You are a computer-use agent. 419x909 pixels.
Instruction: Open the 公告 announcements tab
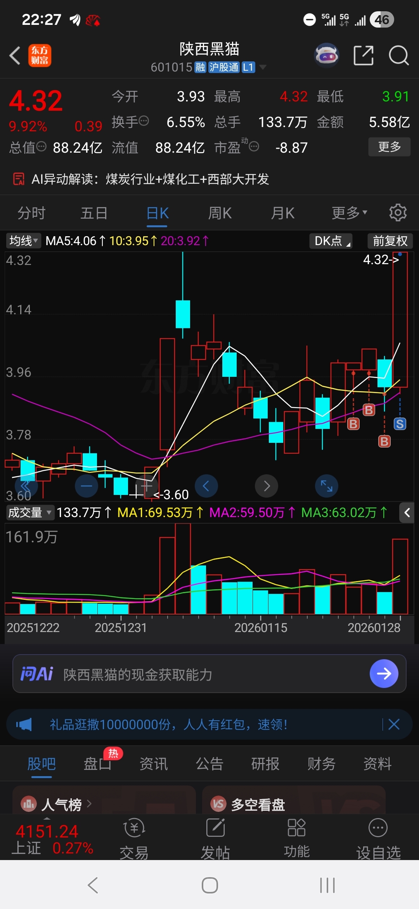pyautogui.click(x=209, y=764)
